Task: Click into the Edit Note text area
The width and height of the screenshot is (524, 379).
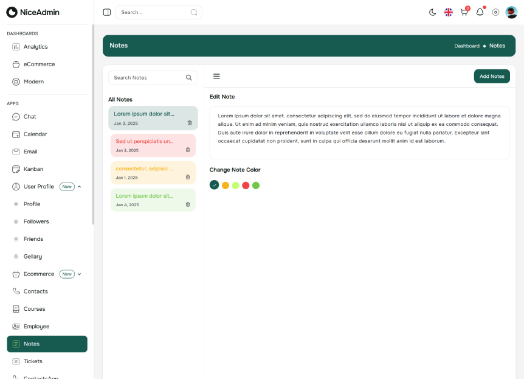Action: click(360, 133)
